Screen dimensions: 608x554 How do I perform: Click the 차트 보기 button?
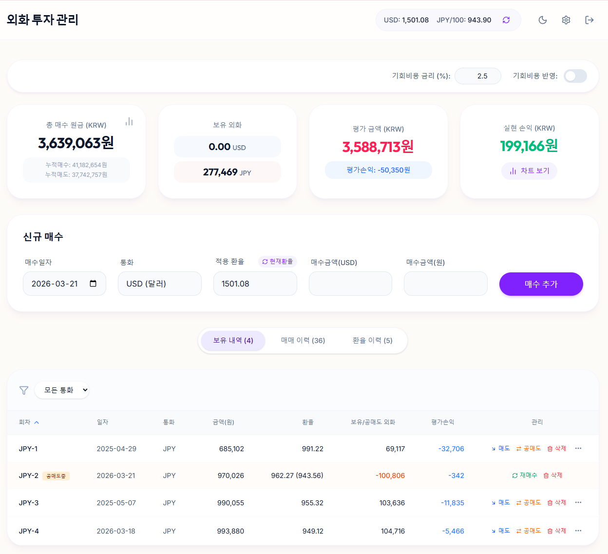click(529, 171)
